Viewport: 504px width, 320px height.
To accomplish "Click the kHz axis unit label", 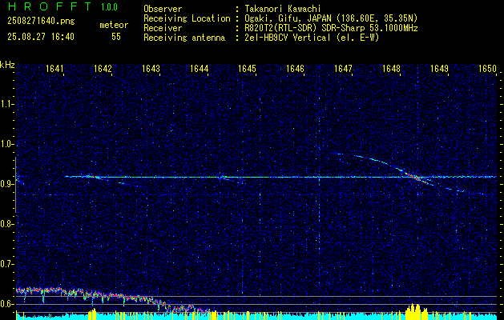I will 7,65.
